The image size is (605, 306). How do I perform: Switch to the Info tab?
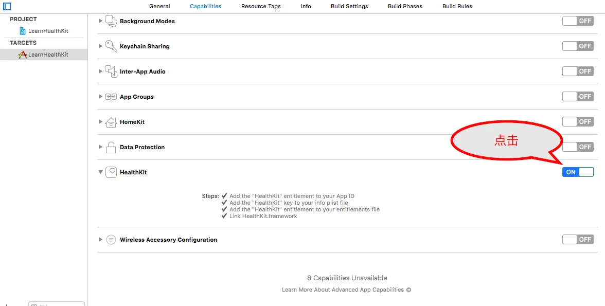pos(306,6)
